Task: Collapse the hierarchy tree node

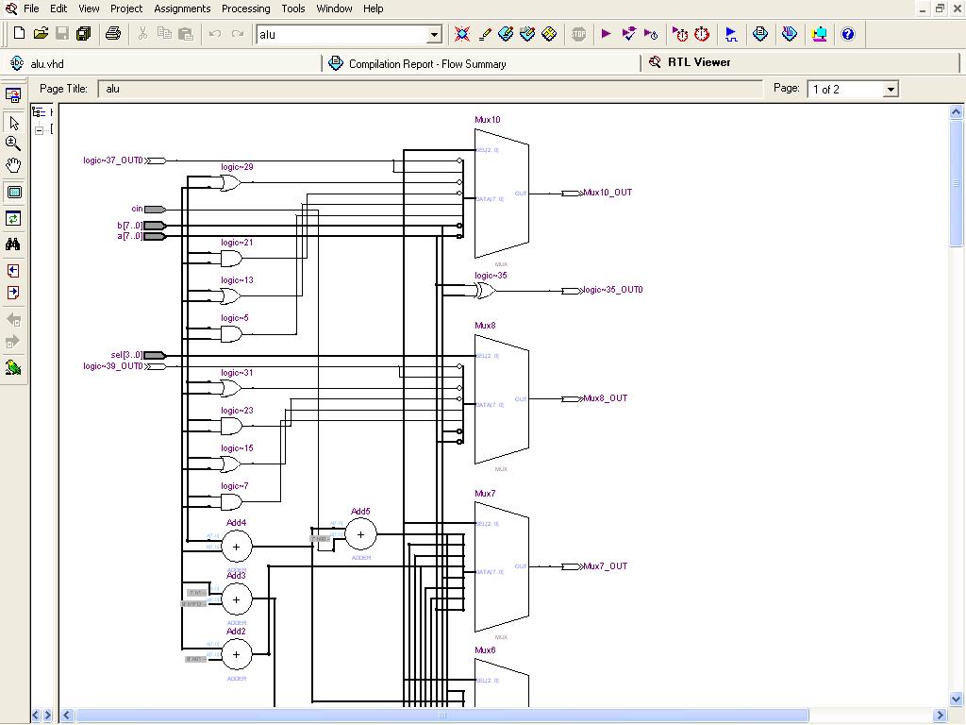Action: pos(40,130)
